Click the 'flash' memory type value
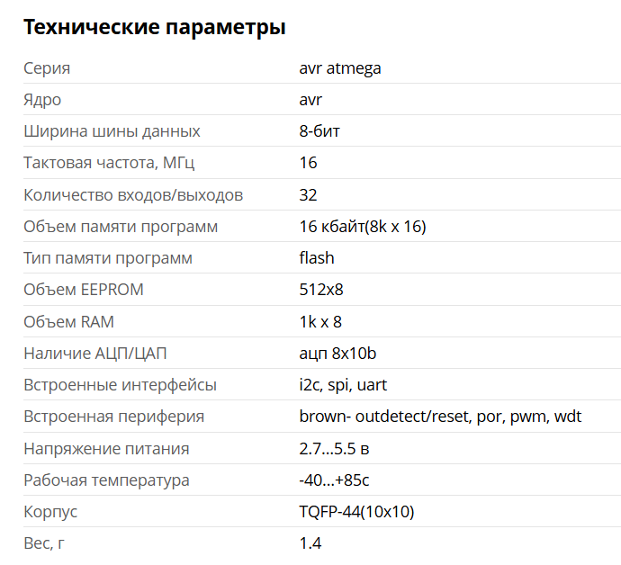The height and width of the screenshot is (565, 621). [x=317, y=258]
